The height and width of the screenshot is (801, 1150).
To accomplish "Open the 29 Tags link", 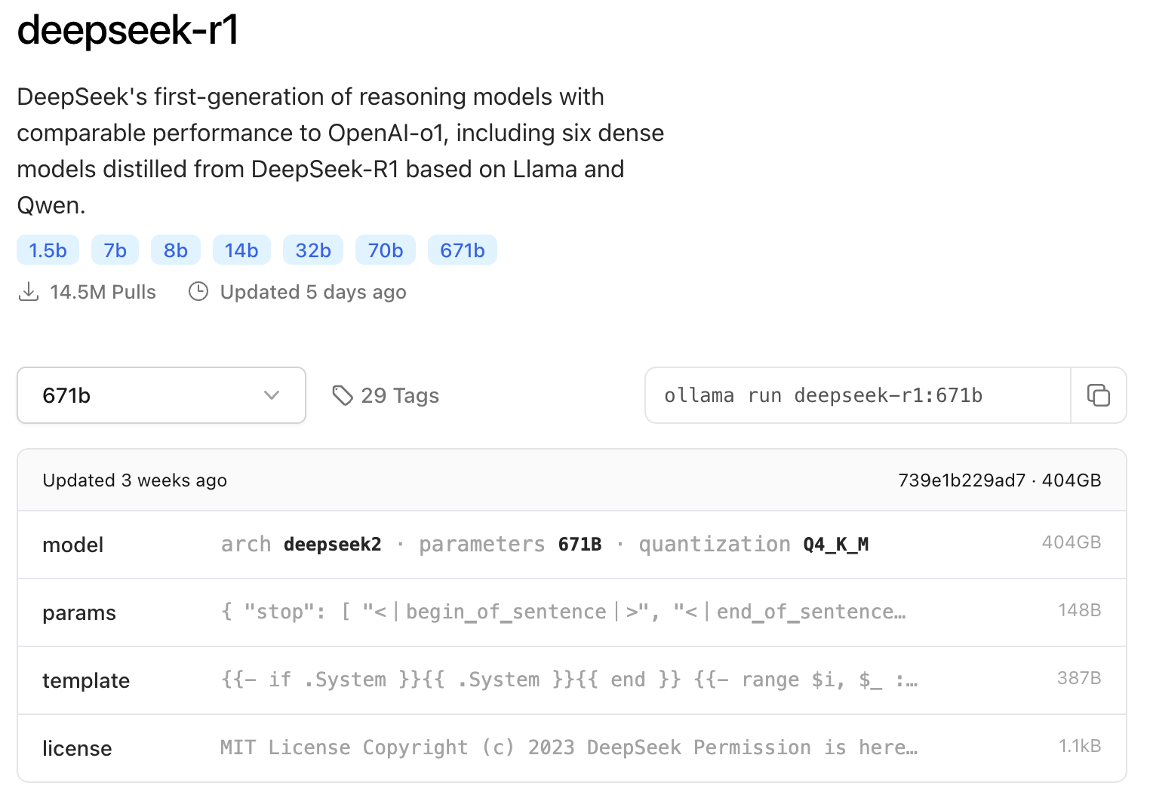I will 399,395.
